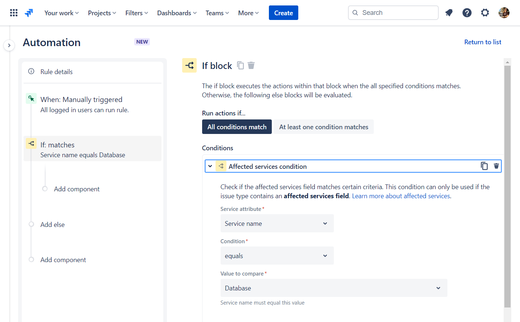
Task: Open Jira settings gear
Action: pos(485,12)
